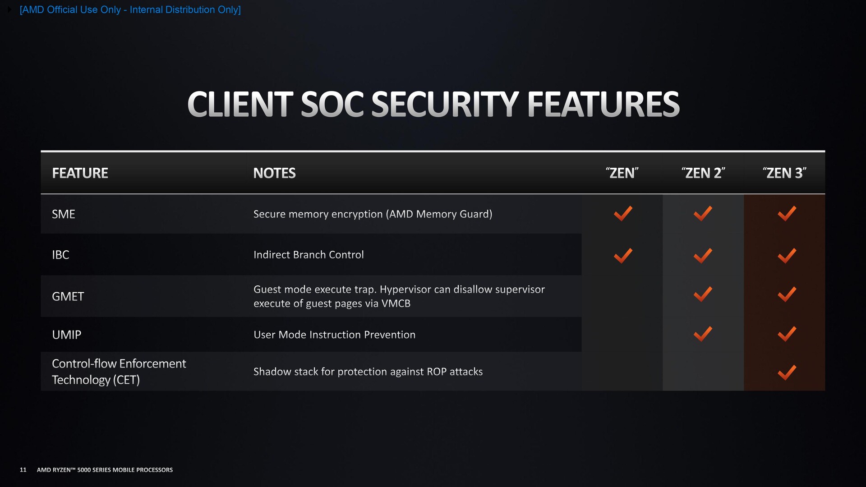Click the small arrow beside AMD Official Use
Viewport: 866px width, 487px height.
pos(9,9)
